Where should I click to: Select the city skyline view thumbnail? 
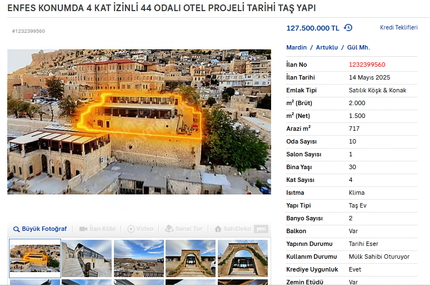(x=139, y=258)
